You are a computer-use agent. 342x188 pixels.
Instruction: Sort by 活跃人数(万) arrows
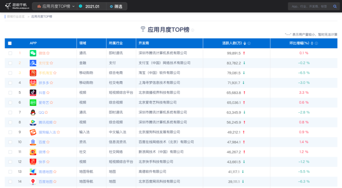click(x=245, y=43)
